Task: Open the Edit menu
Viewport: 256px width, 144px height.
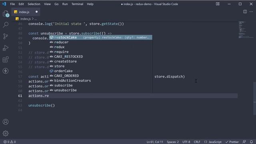Action: pos(21,4)
